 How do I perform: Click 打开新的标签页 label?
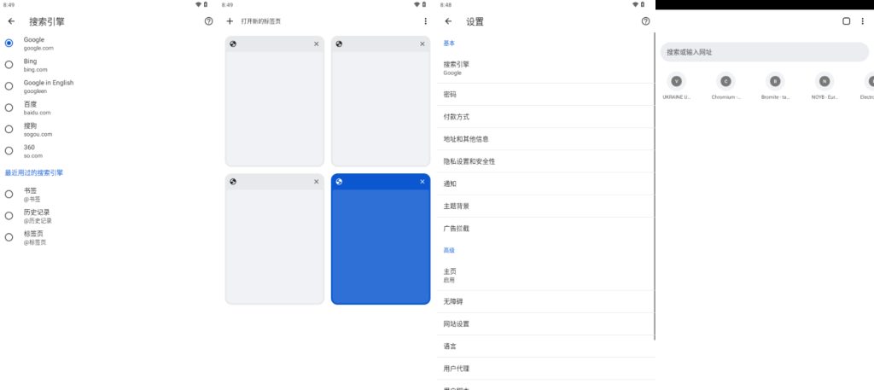pyautogui.click(x=261, y=21)
